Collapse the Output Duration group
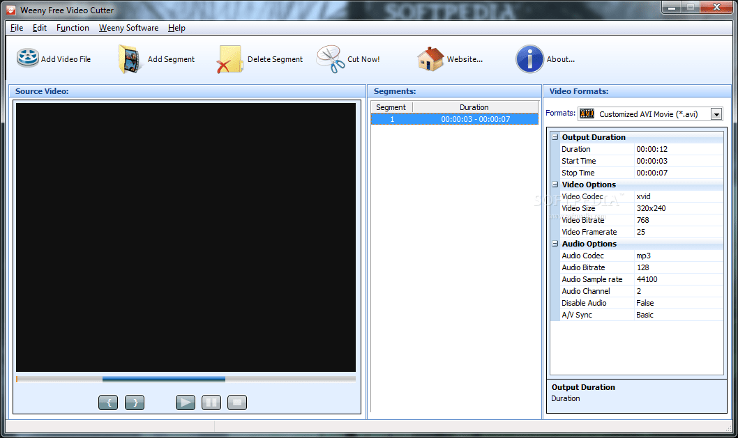This screenshot has height=438, width=738. (x=555, y=136)
